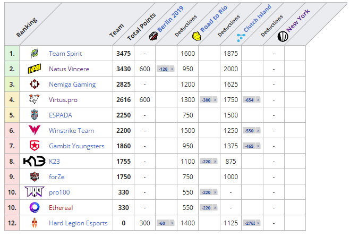Click the -380 deduction for Virtus.pro
350x236 pixels.
click(206, 100)
